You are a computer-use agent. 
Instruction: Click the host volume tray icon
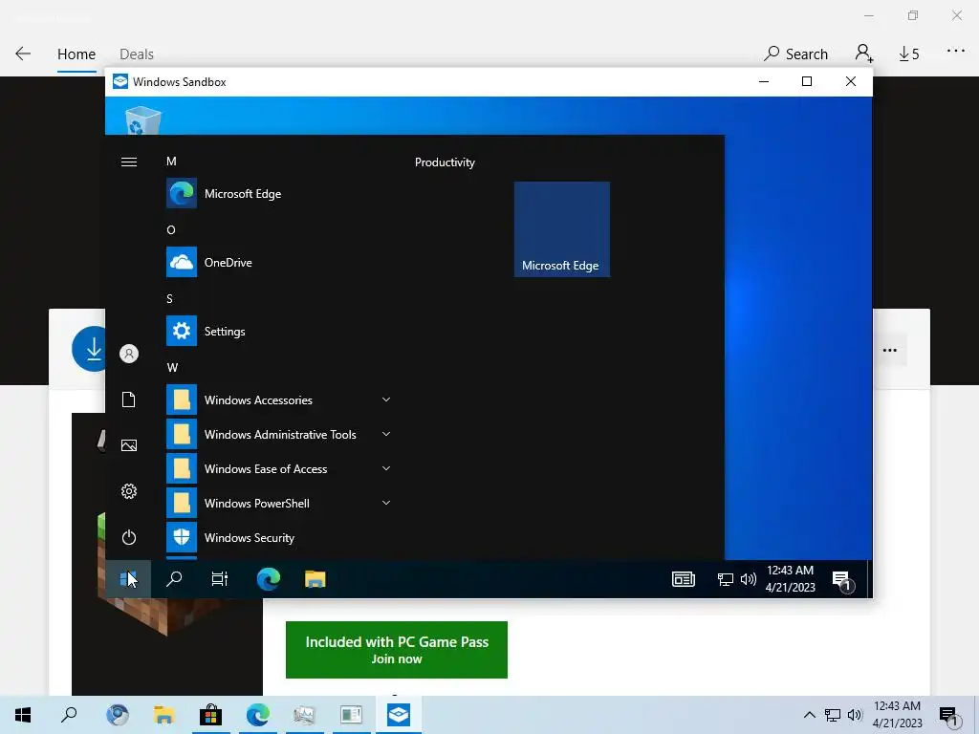(x=855, y=715)
